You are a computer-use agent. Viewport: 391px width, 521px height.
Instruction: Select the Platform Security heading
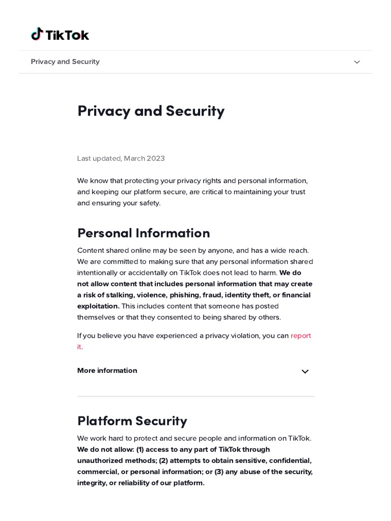(x=132, y=421)
